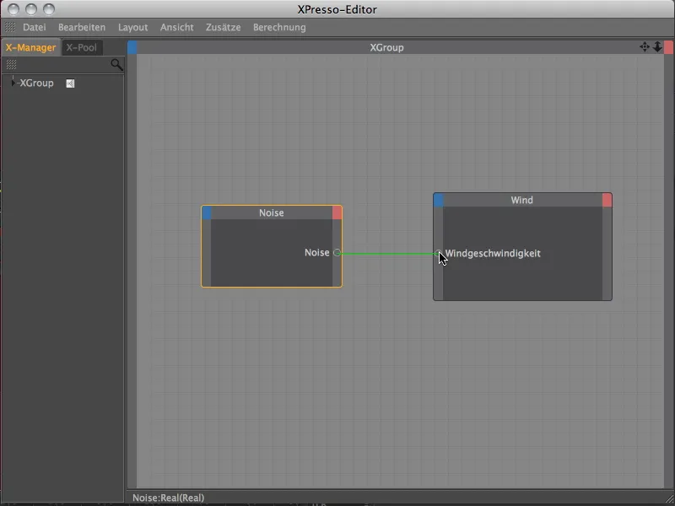Select the Wind node title

tap(521, 200)
